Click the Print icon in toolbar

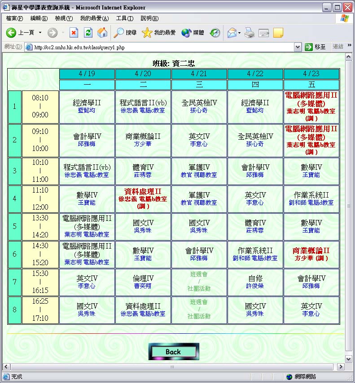point(250,33)
